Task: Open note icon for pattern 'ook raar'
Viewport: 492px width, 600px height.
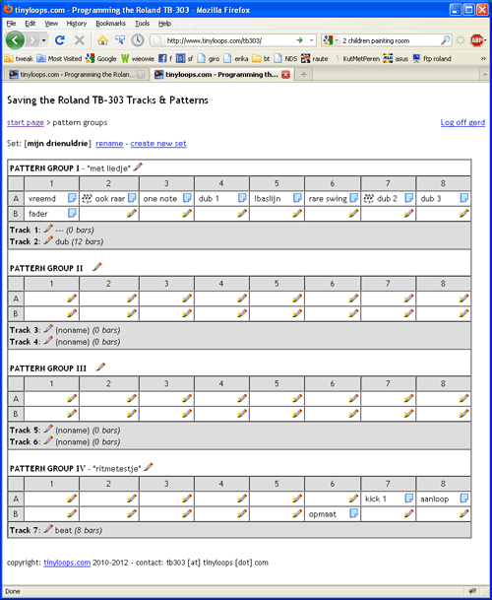Action: click(x=132, y=198)
